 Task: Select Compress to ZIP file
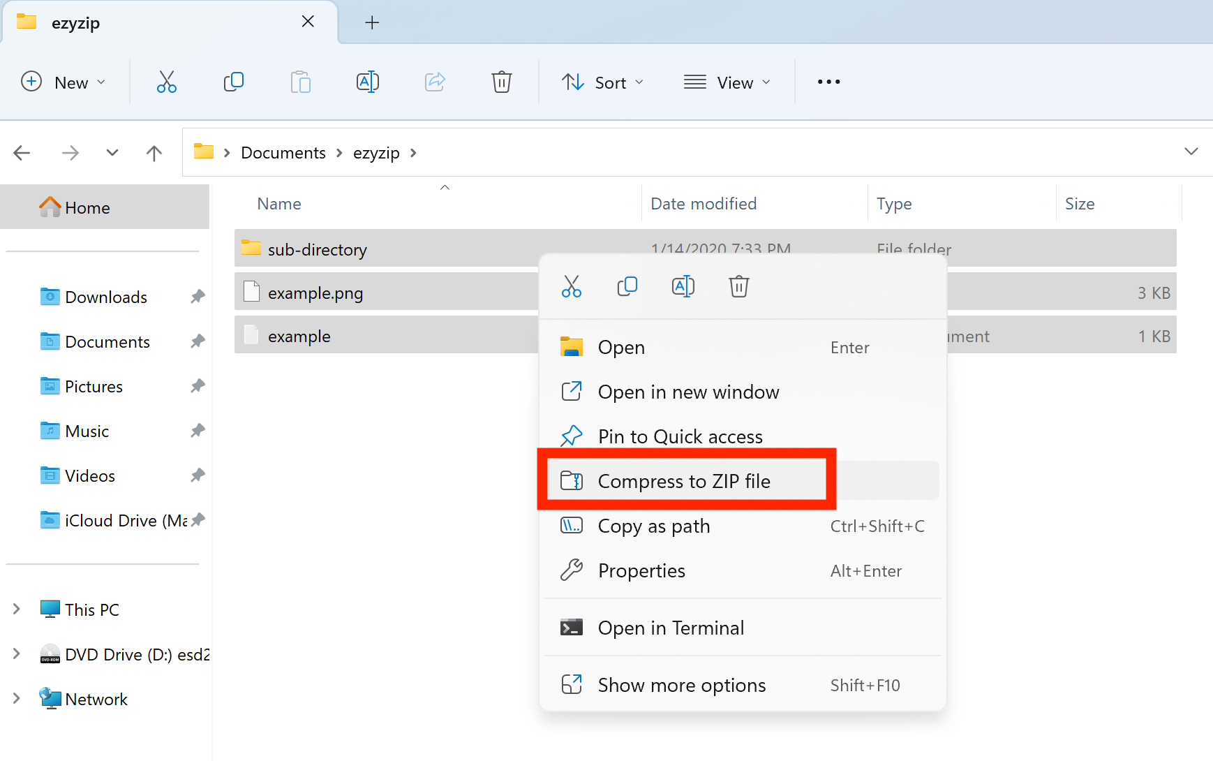coord(684,480)
